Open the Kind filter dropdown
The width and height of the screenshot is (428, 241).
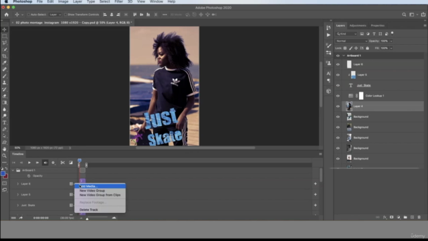click(x=346, y=34)
